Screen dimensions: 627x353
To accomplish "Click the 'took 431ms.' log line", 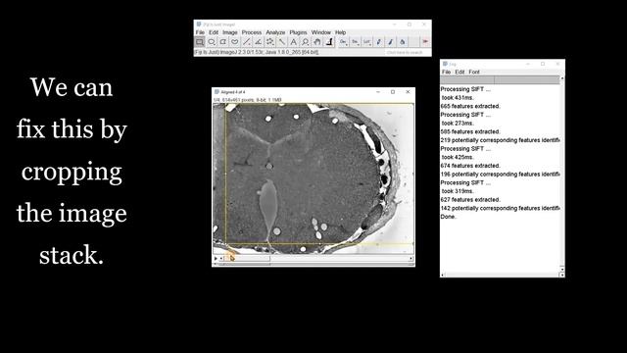I will click(x=458, y=98).
